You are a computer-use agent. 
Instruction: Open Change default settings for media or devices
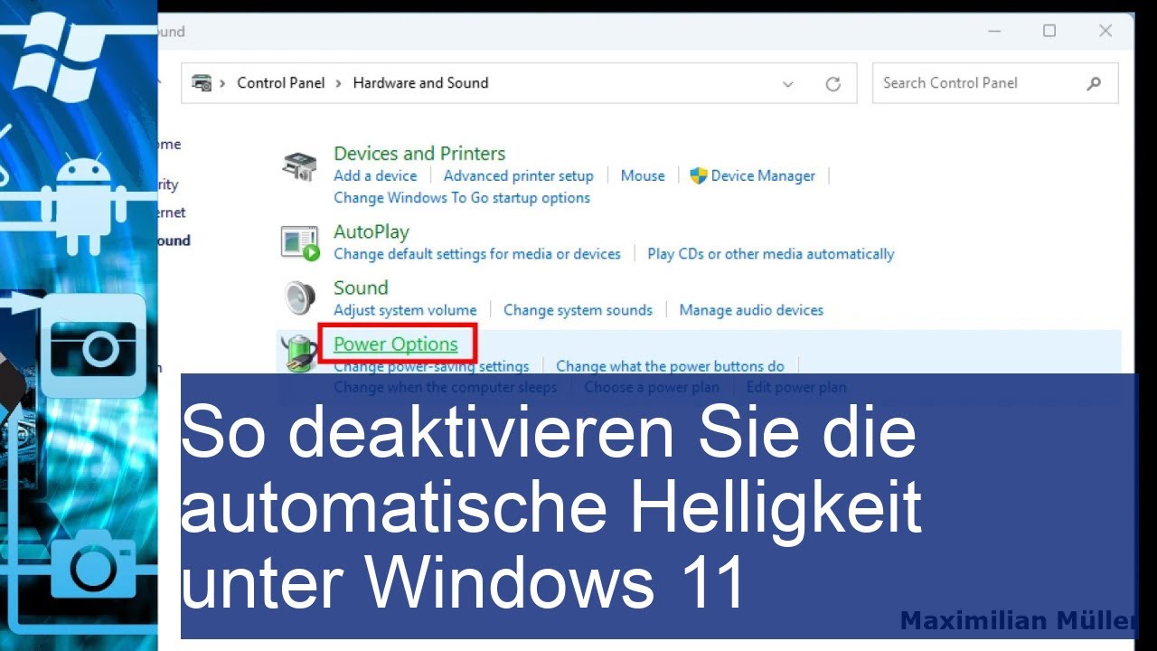[x=477, y=254]
